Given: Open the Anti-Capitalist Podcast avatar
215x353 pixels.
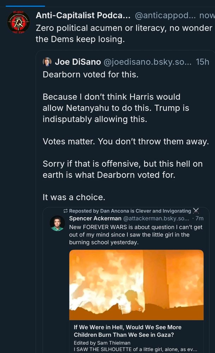Looking at the screenshot, I should pyautogui.click(x=18, y=22).
